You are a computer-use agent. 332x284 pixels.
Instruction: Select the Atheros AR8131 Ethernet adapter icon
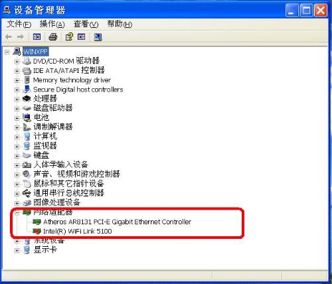pyautogui.click(x=37, y=222)
